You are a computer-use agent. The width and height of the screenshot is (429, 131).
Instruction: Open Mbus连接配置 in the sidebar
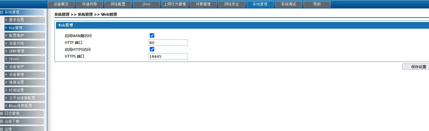(x=25, y=106)
